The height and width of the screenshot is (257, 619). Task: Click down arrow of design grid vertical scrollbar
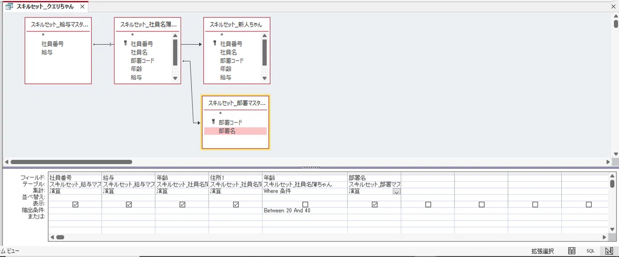pos(612,229)
